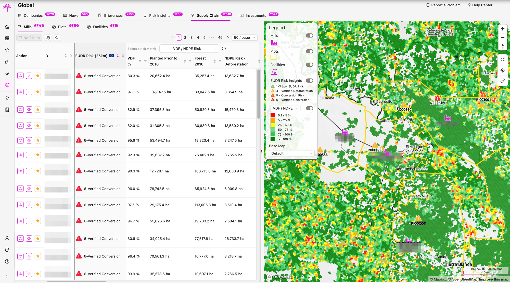The width and height of the screenshot is (510, 283).
Task: Click the eye icon in the 82.9 % row
Action: point(20,110)
